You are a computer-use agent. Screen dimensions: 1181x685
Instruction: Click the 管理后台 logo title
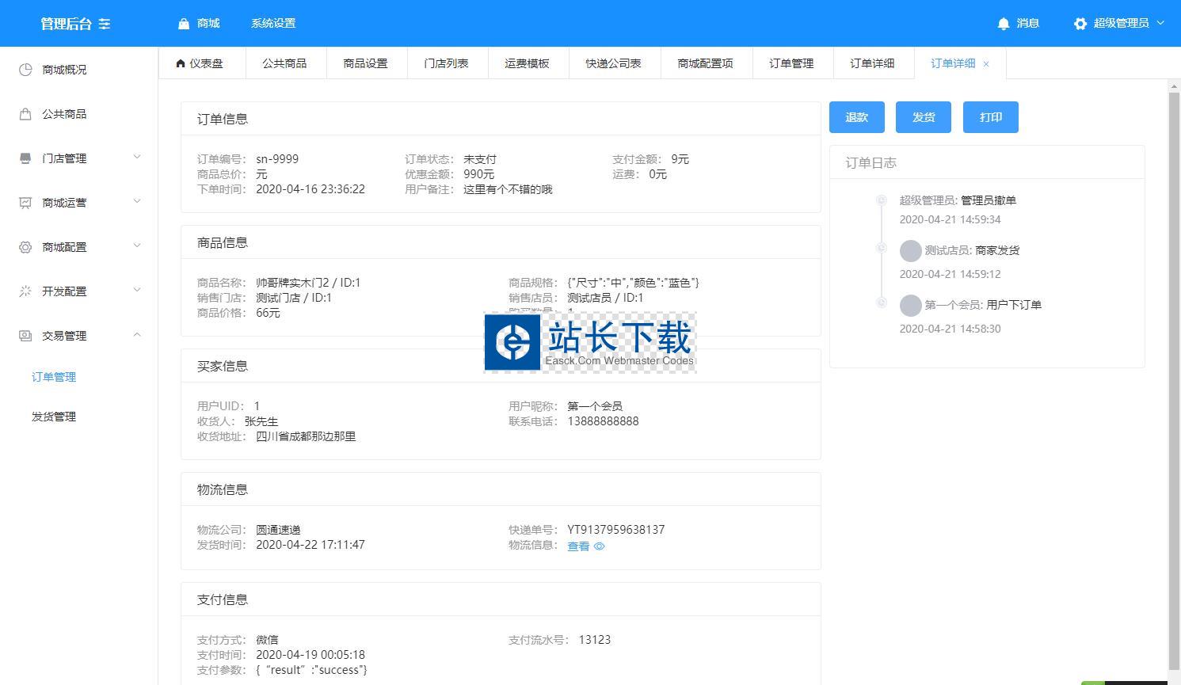(67, 24)
